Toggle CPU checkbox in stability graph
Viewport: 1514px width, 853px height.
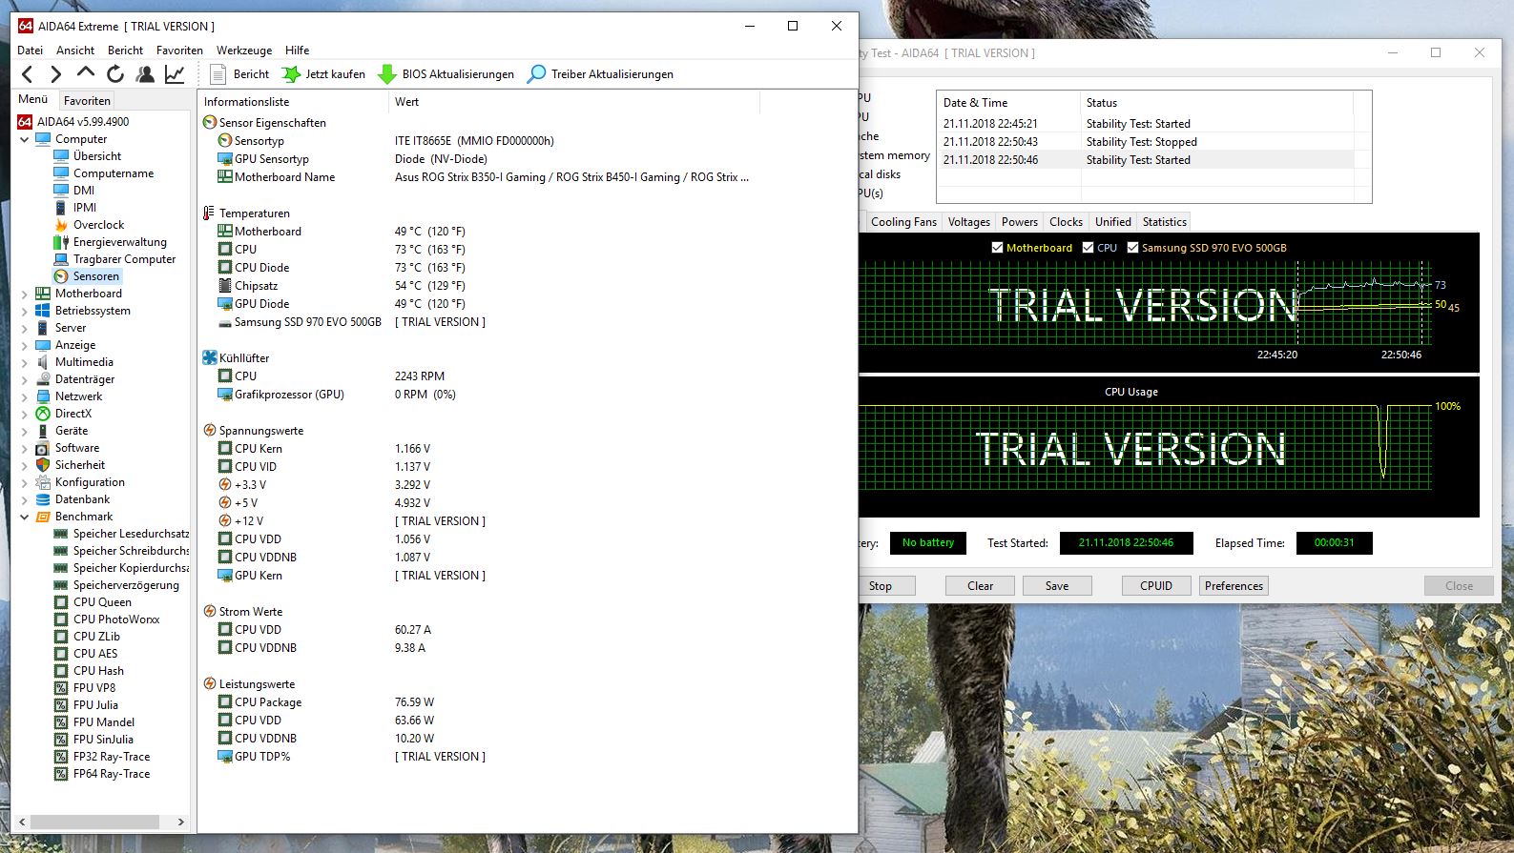click(x=1088, y=248)
